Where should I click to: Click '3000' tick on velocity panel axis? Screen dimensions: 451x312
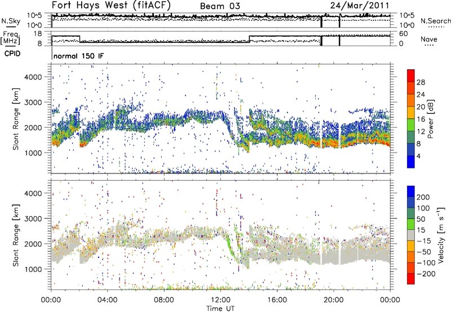tap(33, 219)
